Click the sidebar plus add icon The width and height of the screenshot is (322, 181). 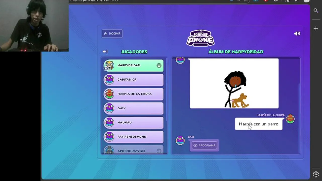(316, 28)
